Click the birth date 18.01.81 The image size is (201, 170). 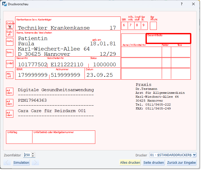[103, 44]
